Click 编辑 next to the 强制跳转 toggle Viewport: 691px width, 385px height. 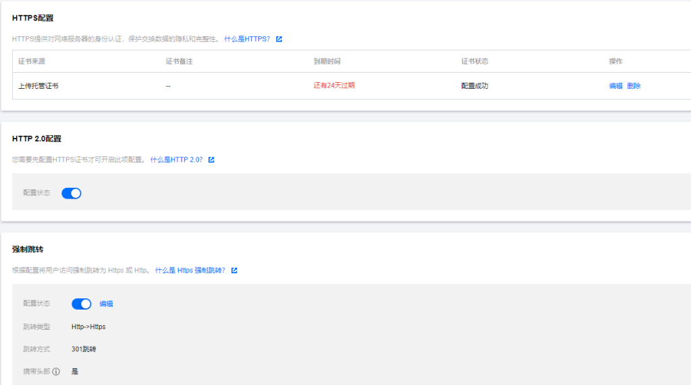coord(107,304)
